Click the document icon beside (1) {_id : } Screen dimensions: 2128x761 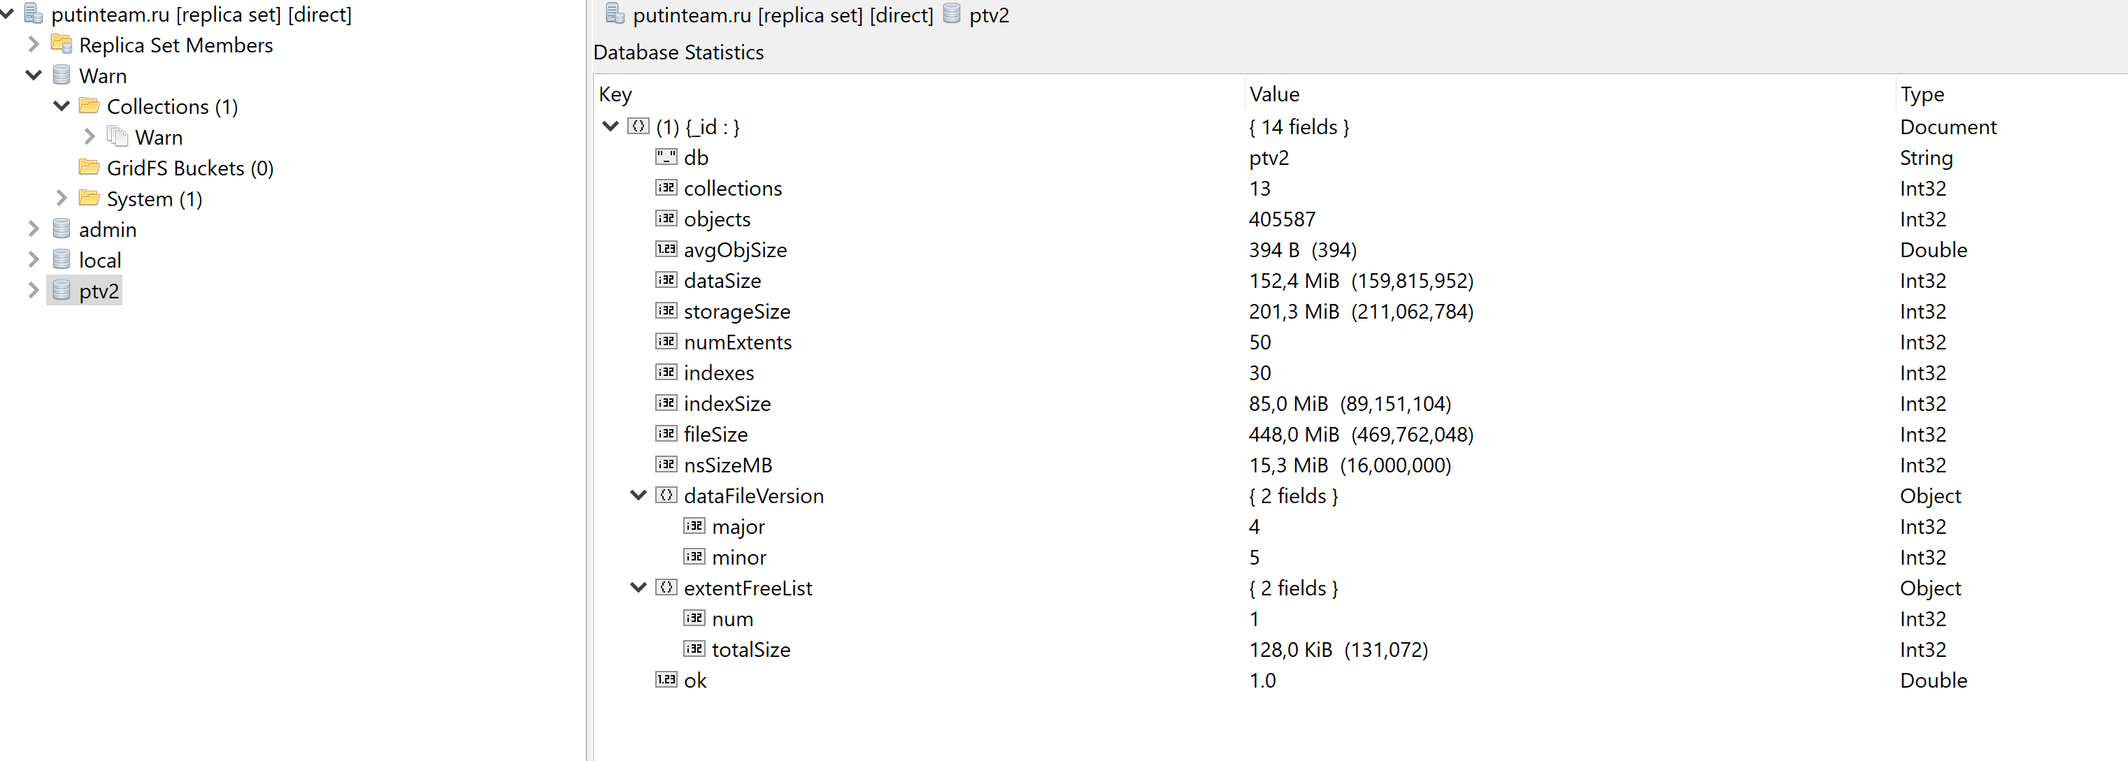point(638,126)
